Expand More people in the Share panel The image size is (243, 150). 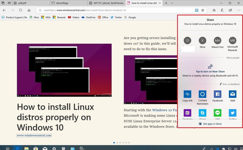tap(233, 58)
